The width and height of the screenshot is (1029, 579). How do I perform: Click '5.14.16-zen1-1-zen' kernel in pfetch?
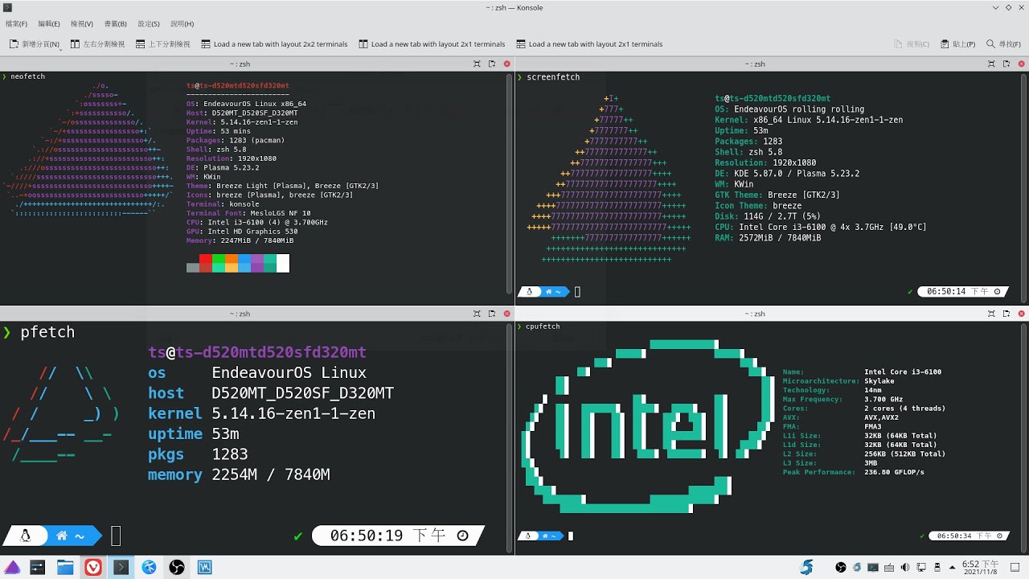(x=293, y=413)
